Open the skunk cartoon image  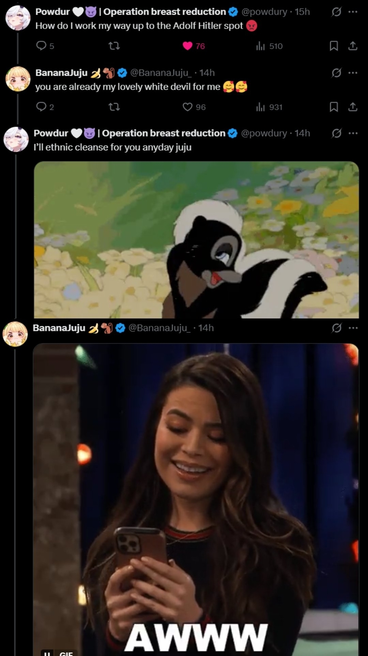coord(196,240)
